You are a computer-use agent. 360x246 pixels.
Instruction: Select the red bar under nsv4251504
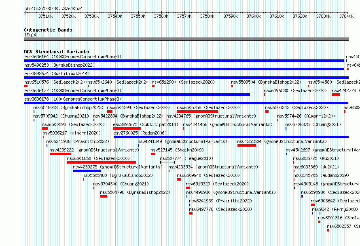click(x=247, y=145)
